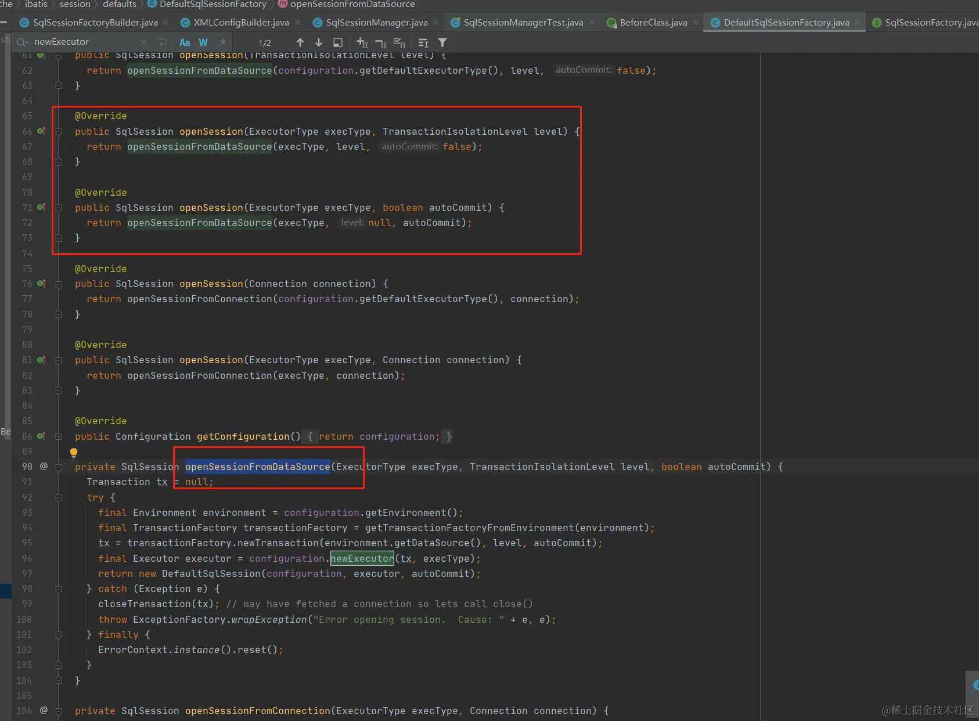Switch to SqlSessionManagerTest.java tab
This screenshot has width=979, height=721.
tap(517, 23)
